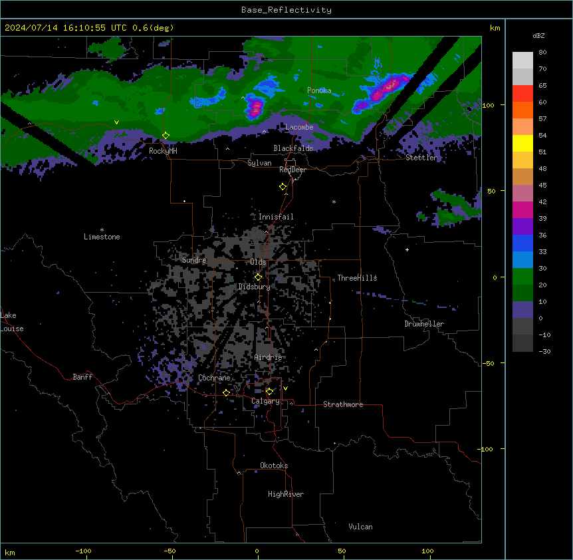Screen dimensions: 573x560
Task: Click the Okotoks label
Action: (274, 466)
